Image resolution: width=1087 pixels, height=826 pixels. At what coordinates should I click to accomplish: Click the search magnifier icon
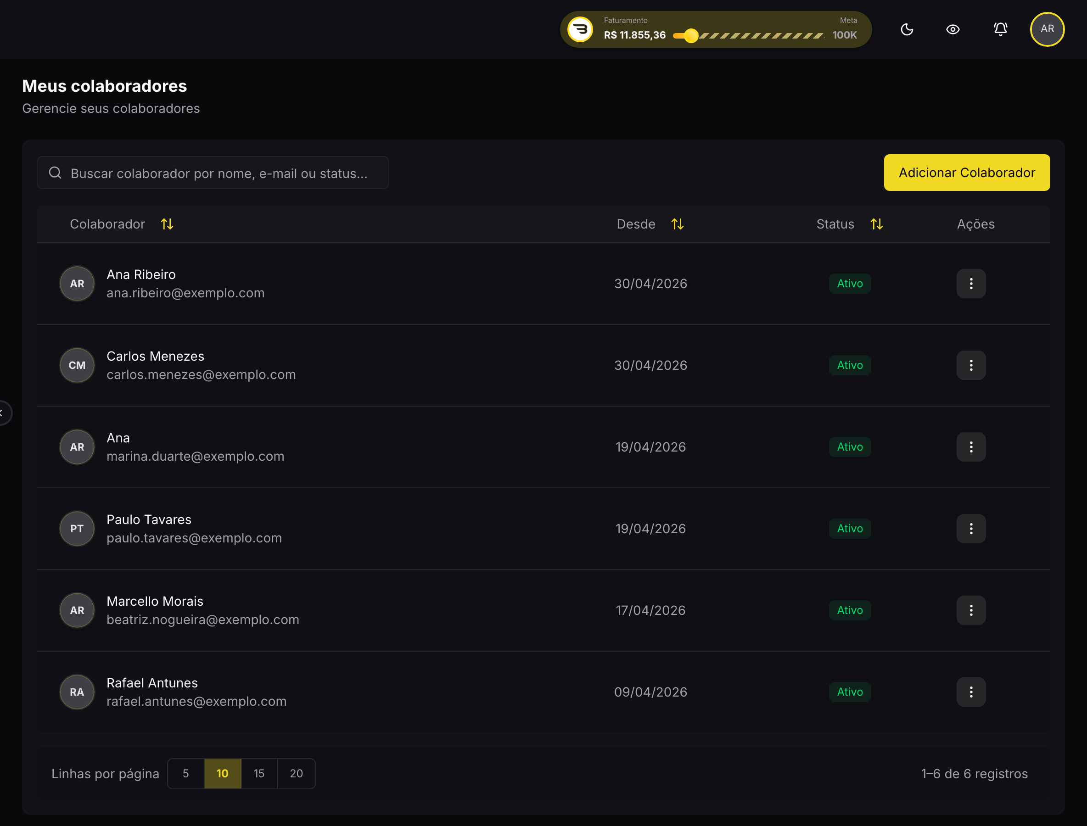pyautogui.click(x=55, y=173)
